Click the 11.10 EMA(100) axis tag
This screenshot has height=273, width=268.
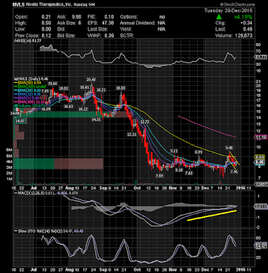(x=261, y=137)
